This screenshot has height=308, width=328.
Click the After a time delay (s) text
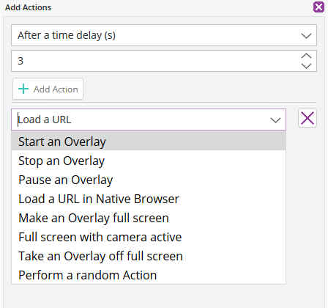[67, 35]
